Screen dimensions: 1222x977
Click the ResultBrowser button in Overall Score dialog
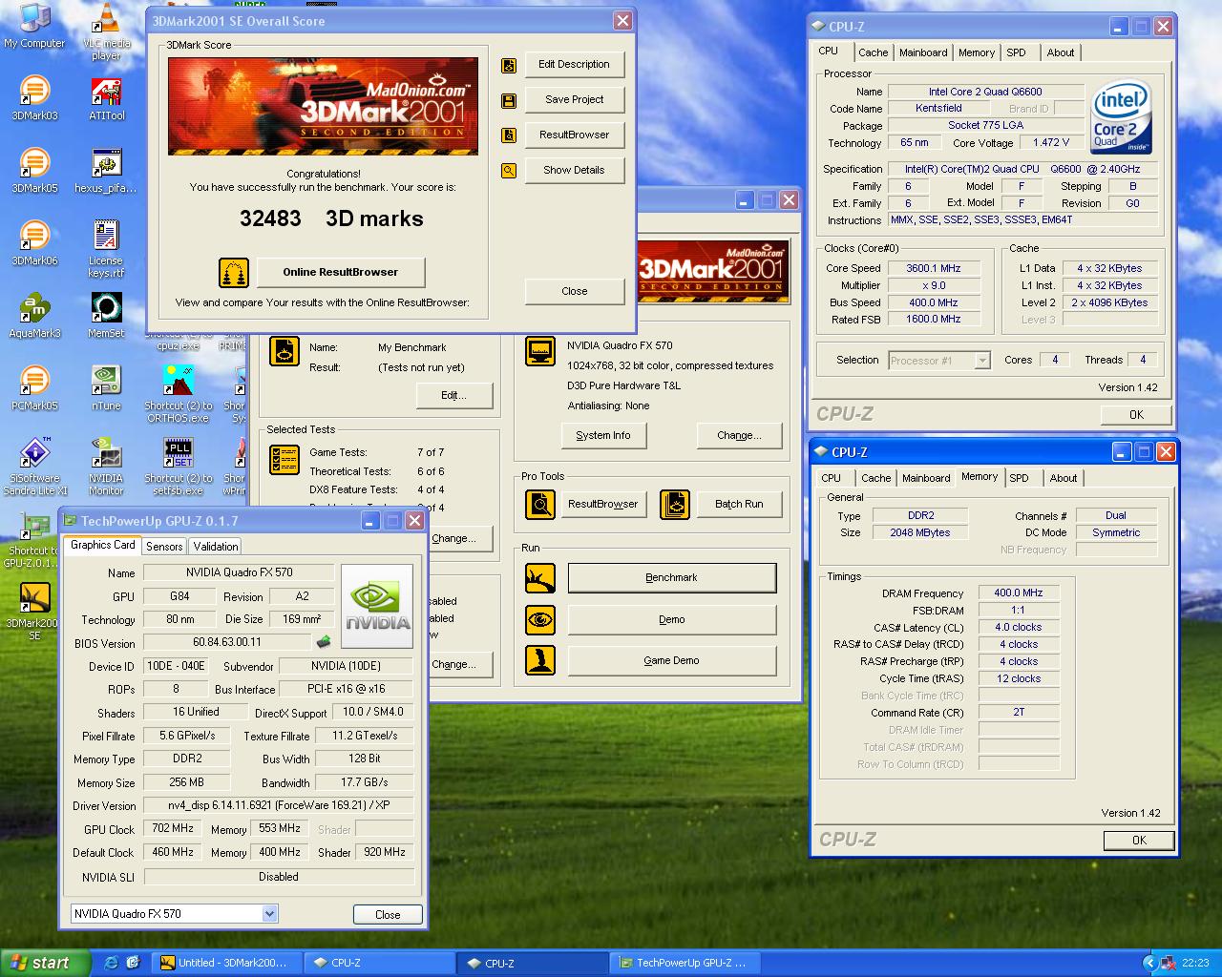[574, 135]
